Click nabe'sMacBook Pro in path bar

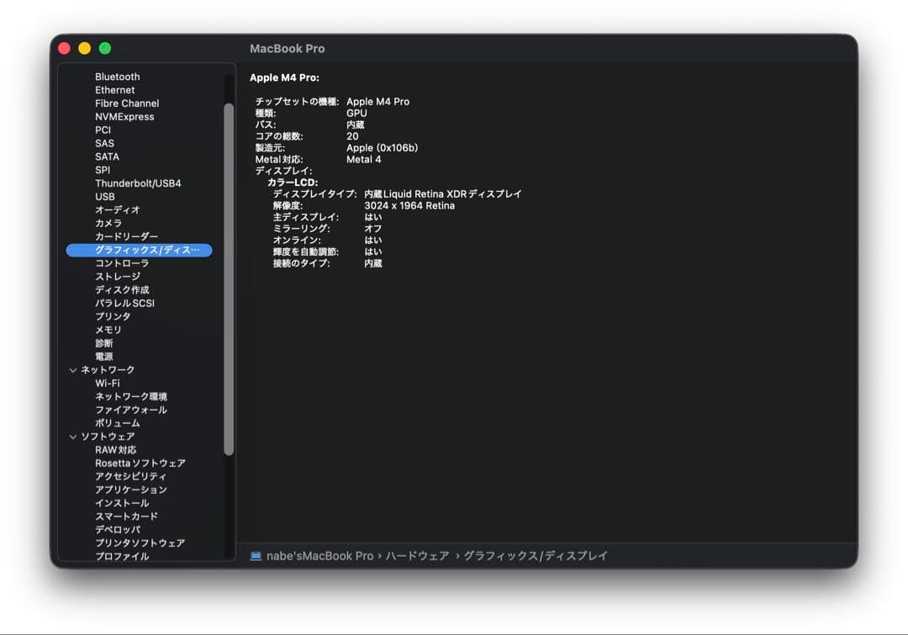[x=319, y=556]
